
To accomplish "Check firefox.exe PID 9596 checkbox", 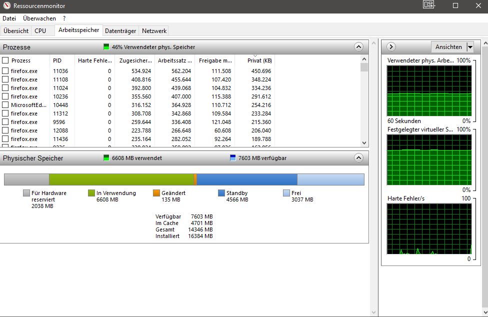I will [x=5, y=122].
